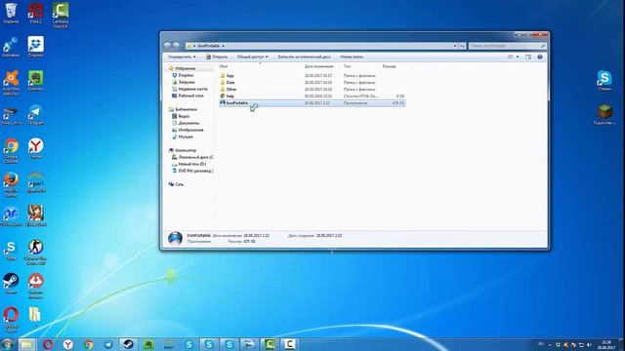
Task: Open Загрузки in the navigation pane
Action: (x=187, y=82)
